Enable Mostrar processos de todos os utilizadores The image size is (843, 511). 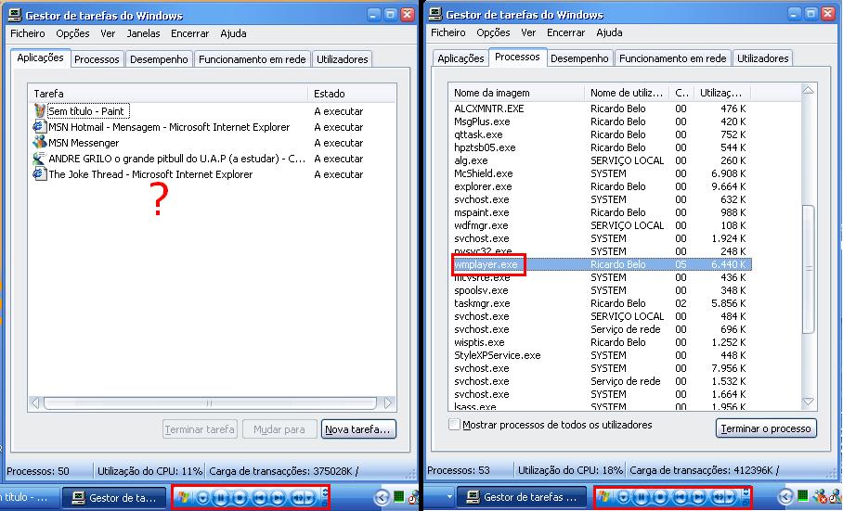[454, 425]
